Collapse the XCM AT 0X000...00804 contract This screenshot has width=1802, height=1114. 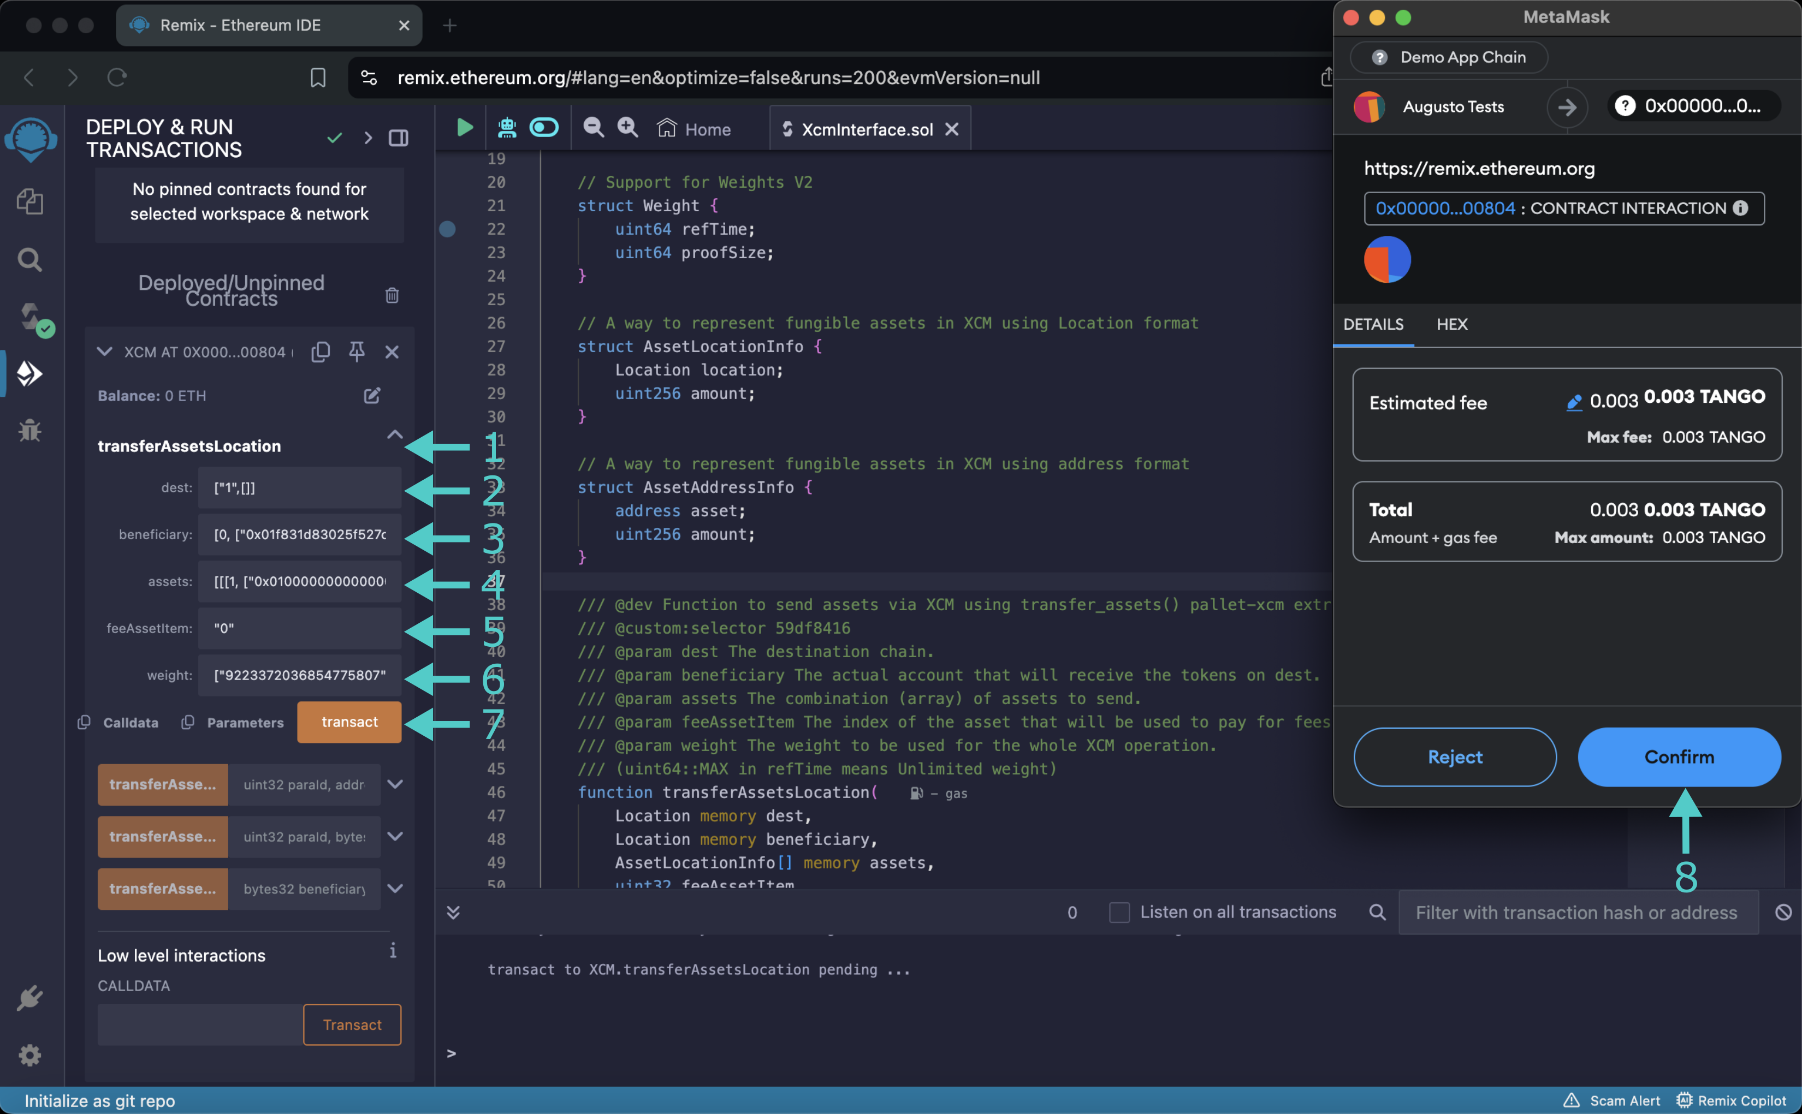coord(105,352)
